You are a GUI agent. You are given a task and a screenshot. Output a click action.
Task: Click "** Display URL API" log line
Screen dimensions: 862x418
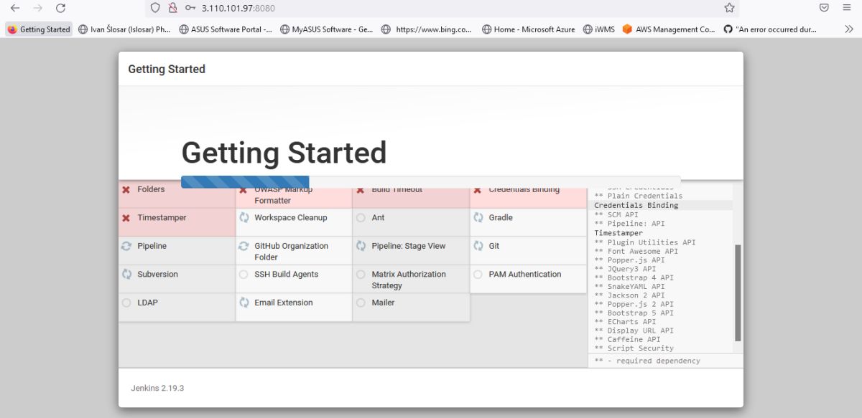634,331
